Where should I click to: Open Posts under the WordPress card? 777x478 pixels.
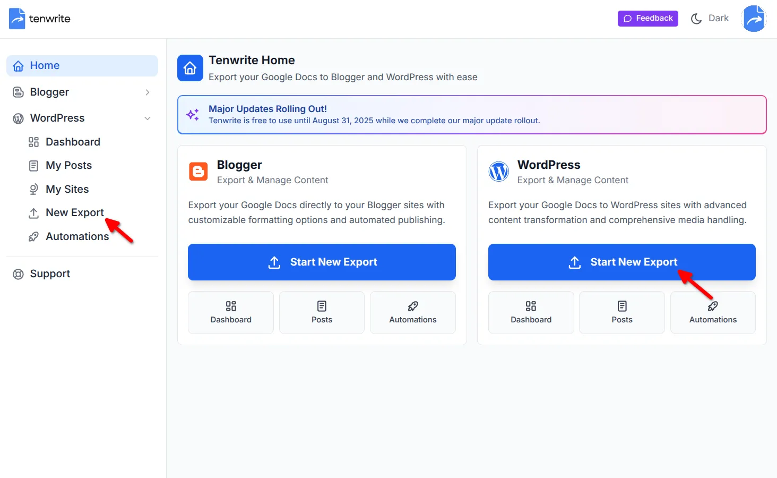(621, 312)
